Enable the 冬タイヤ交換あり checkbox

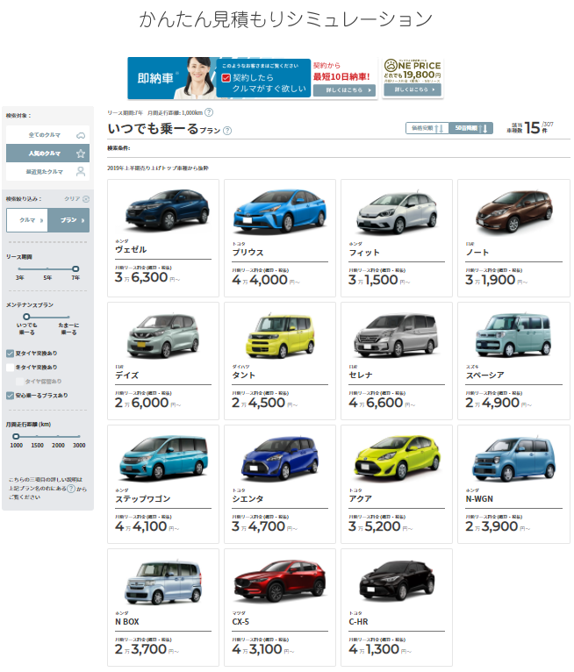[x=10, y=368]
